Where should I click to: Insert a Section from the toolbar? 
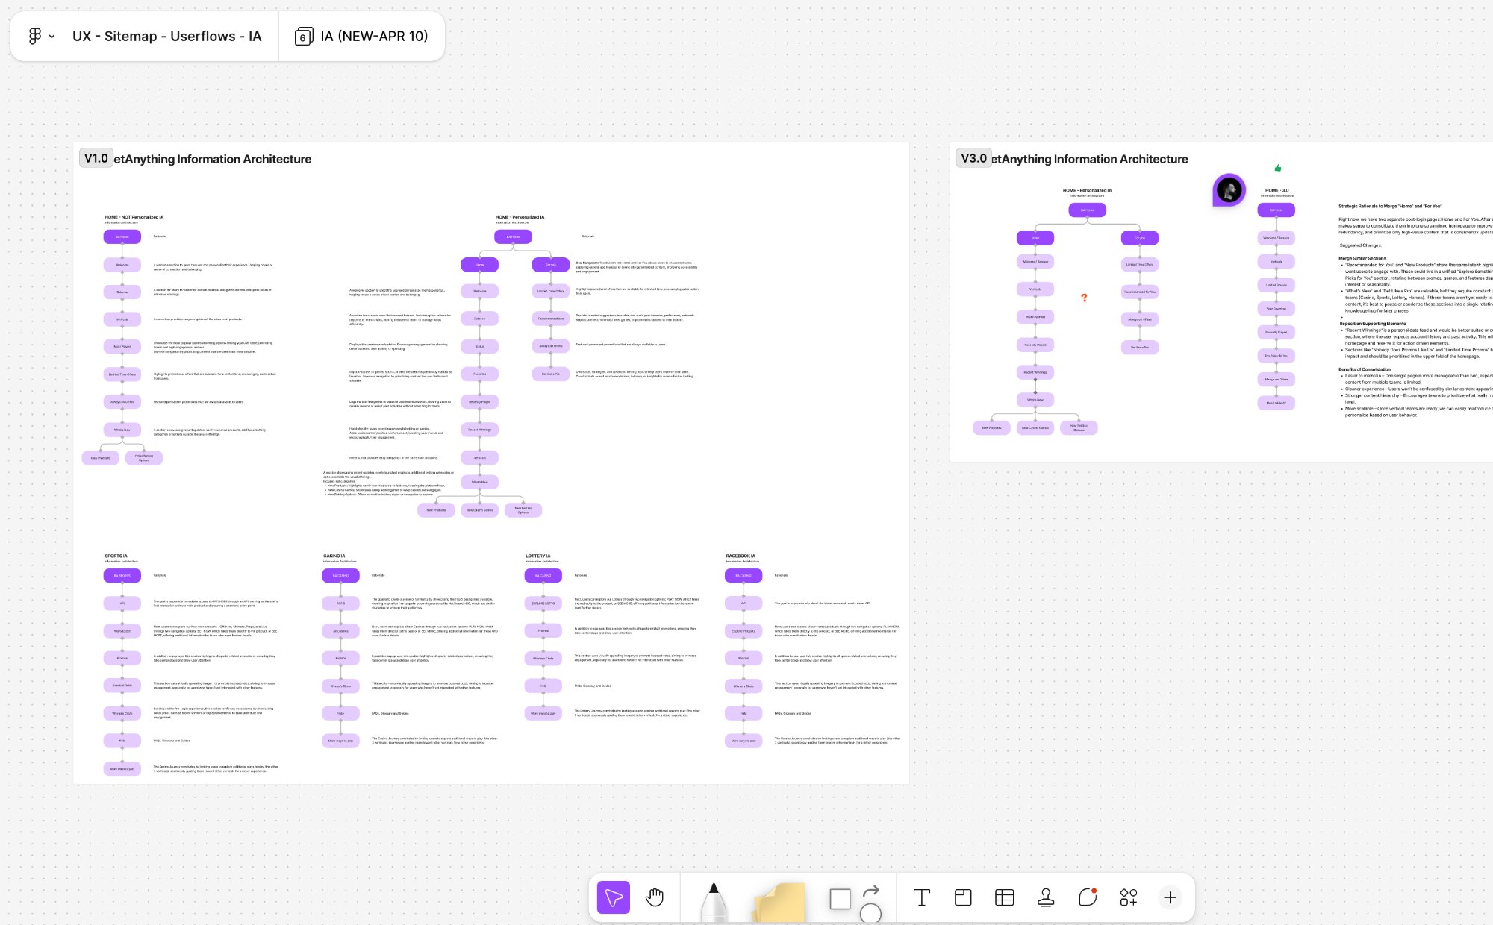(x=963, y=897)
